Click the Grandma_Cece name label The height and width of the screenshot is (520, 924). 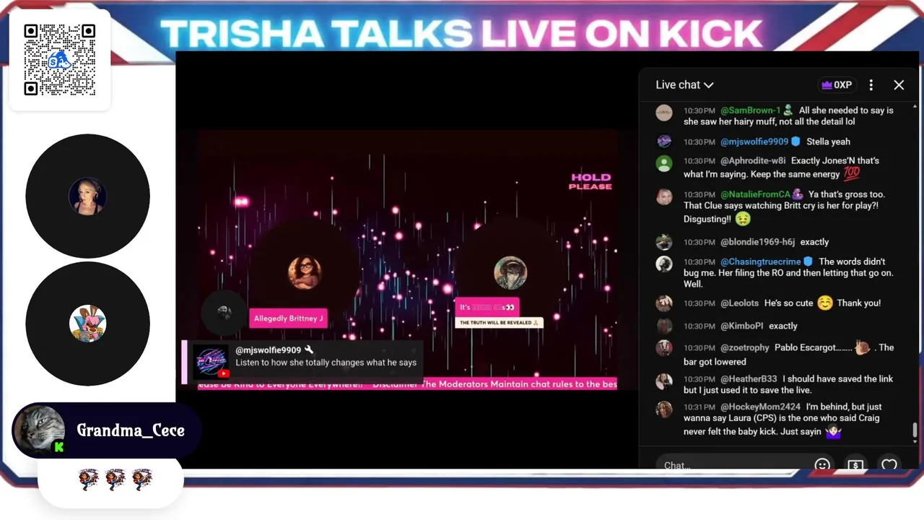(131, 430)
